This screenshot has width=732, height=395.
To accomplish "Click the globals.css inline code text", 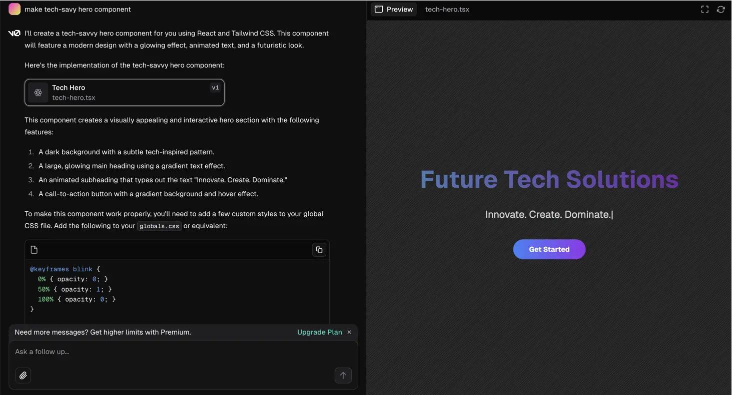I will (159, 226).
